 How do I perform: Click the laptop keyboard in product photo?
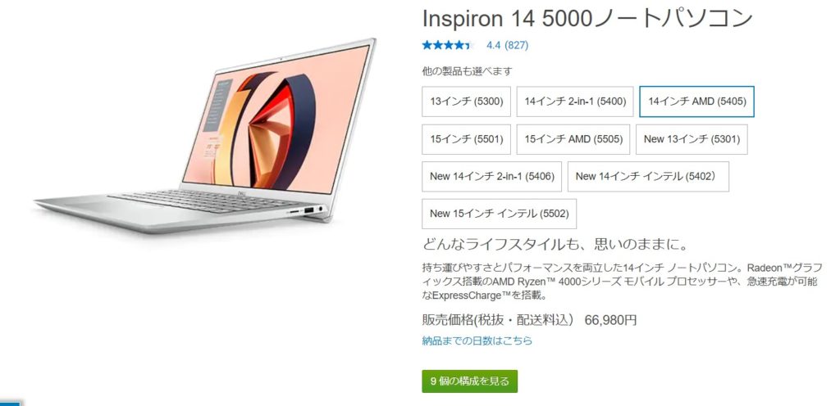[203, 201]
